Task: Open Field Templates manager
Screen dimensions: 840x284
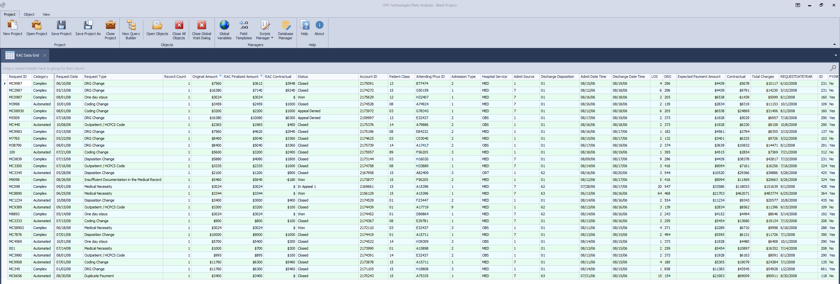Action: (244, 30)
